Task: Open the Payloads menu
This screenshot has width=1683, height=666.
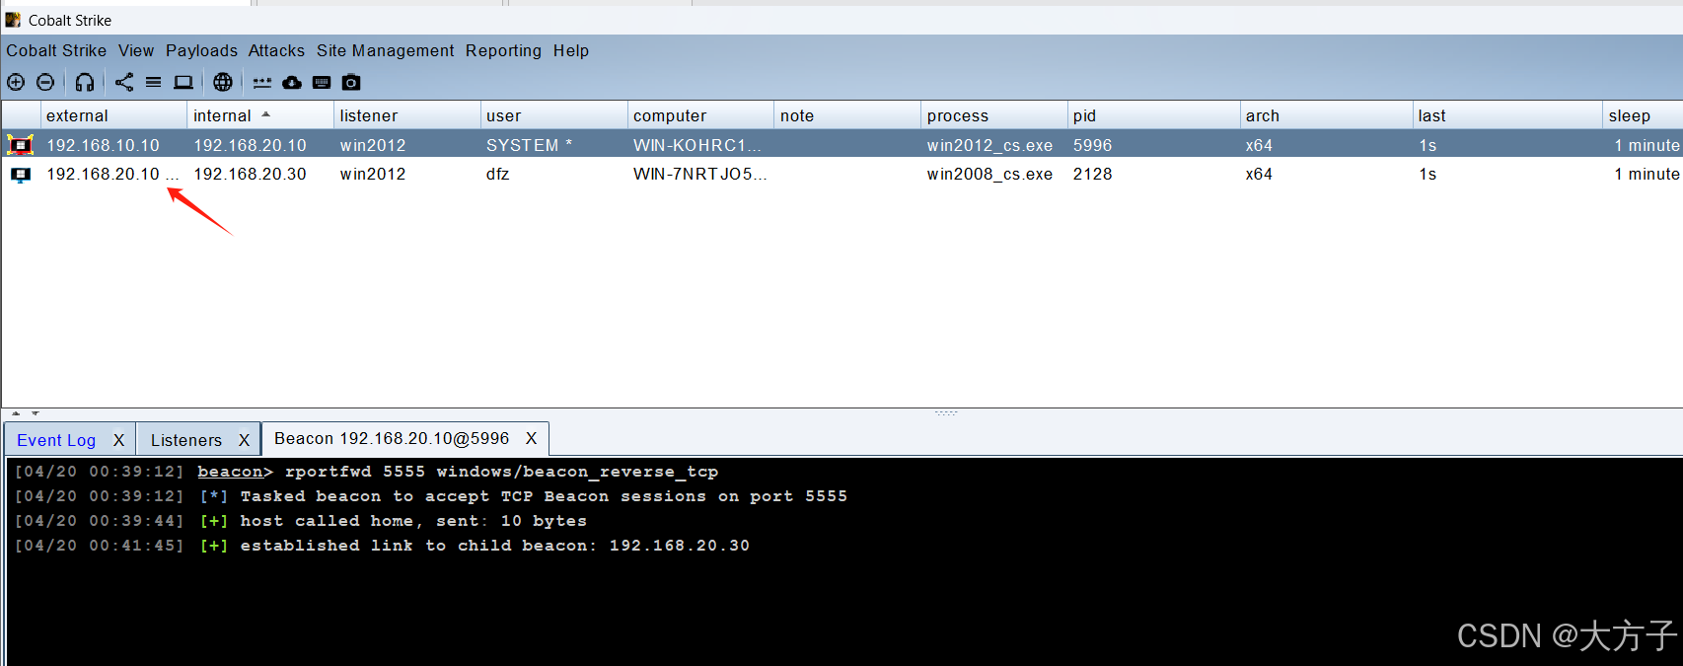Action: coord(201,51)
